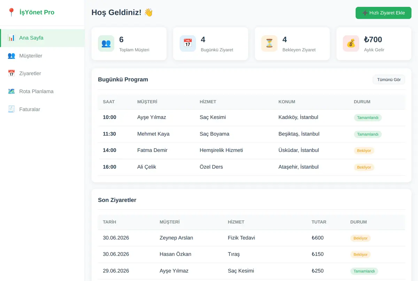The image size is (418, 281).
Task: Click the Ziyaretler calendar icon in sidebar
Action: pos(11,74)
